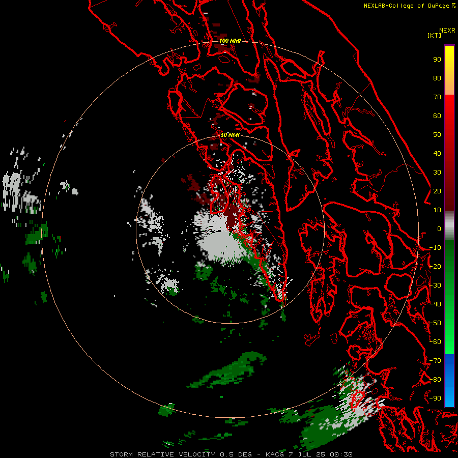Click the blue bottom section of the velocity color bar

(449, 380)
